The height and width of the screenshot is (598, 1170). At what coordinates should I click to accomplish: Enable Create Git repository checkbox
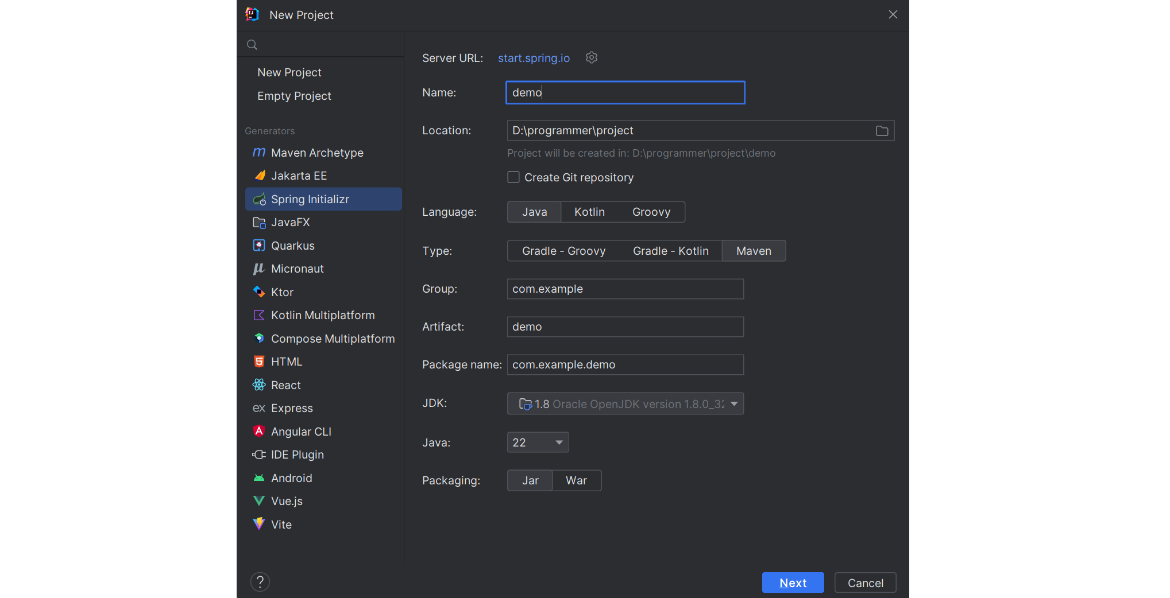tap(513, 177)
